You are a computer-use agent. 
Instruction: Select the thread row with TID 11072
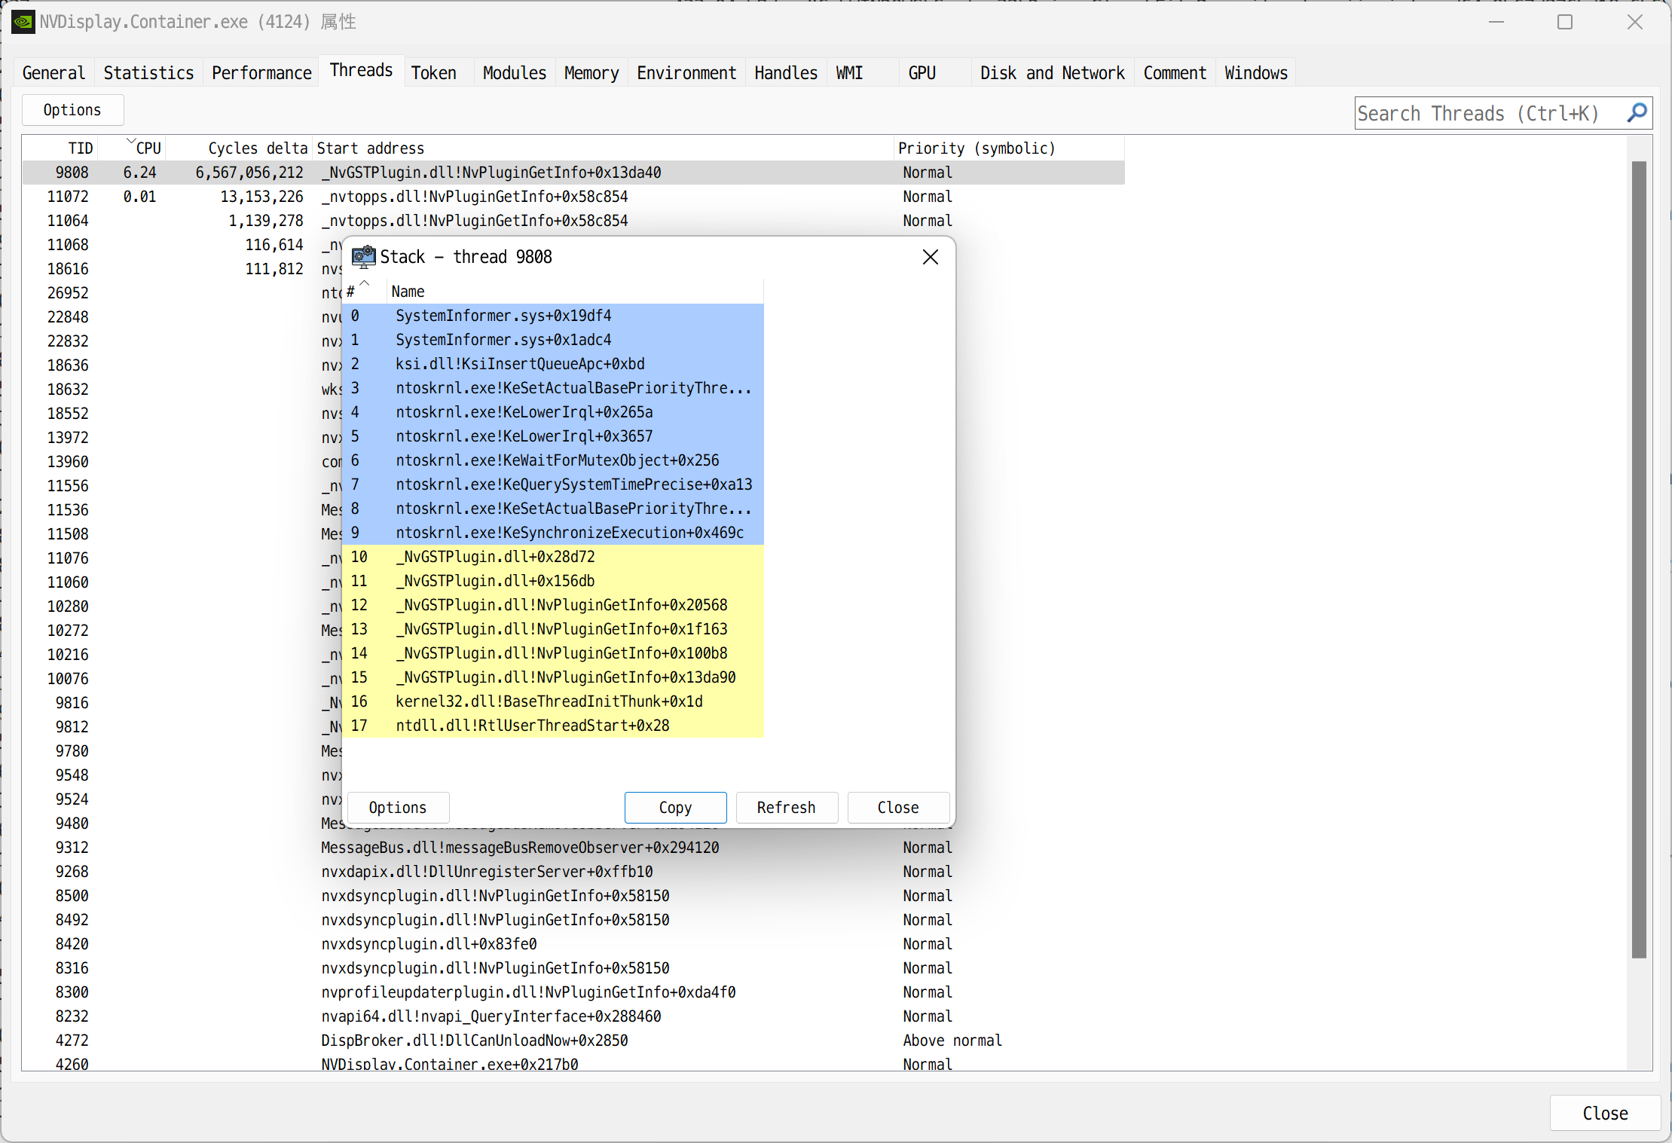188,196
